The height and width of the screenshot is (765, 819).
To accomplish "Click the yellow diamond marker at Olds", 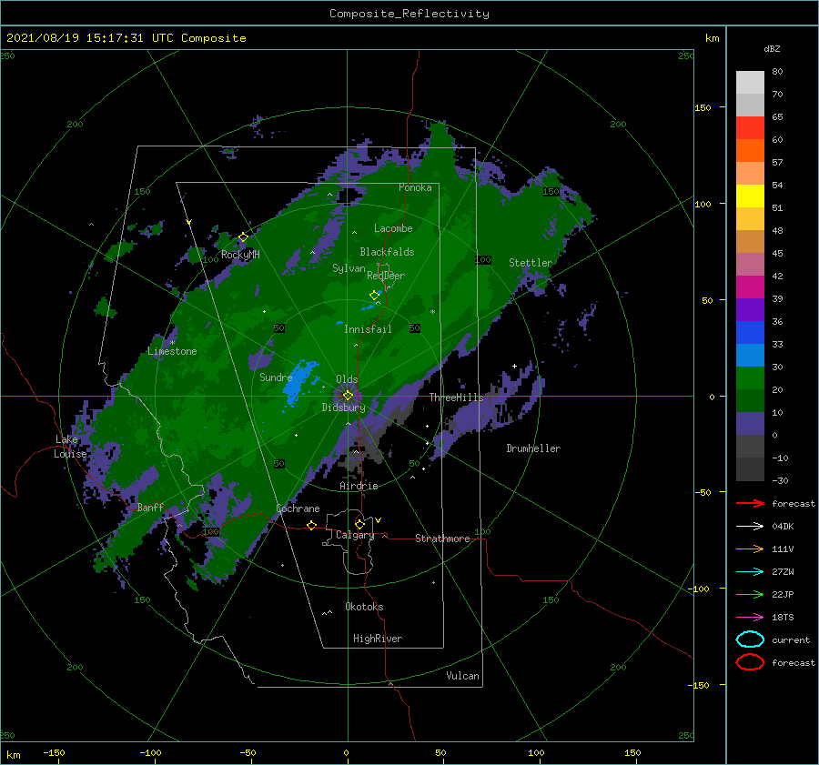I will tap(348, 396).
